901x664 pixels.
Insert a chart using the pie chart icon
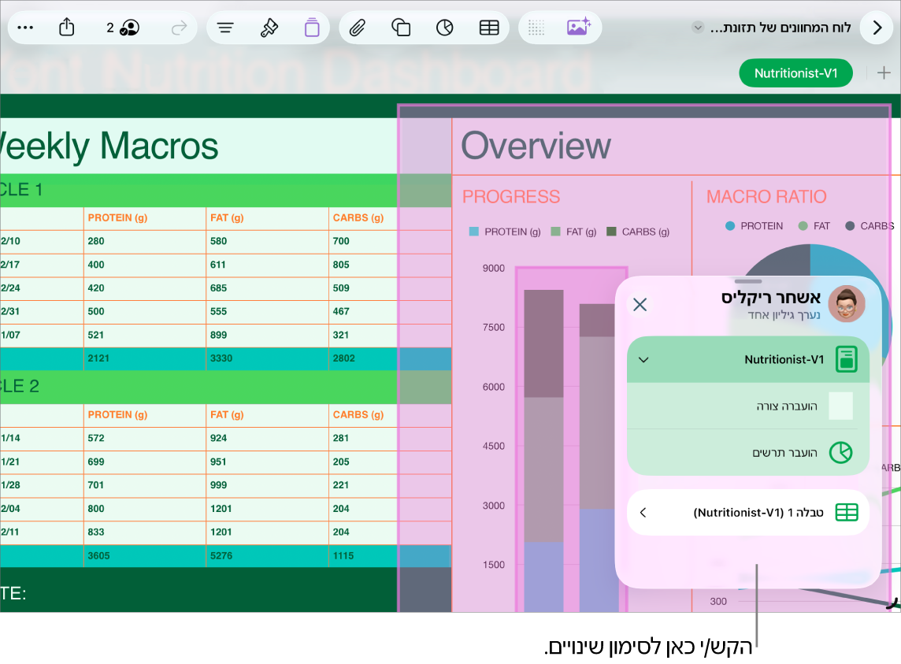pyautogui.click(x=445, y=28)
